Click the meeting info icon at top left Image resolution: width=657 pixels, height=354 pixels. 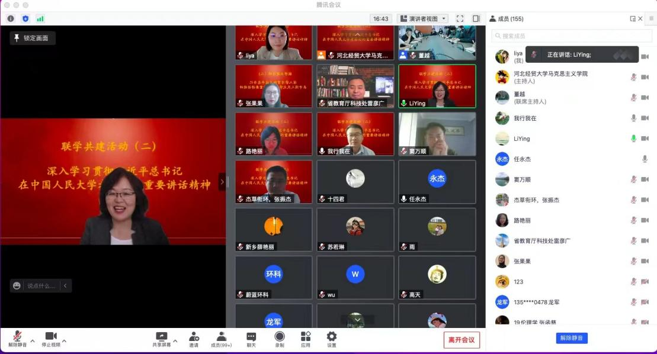(x=11, y=19)
